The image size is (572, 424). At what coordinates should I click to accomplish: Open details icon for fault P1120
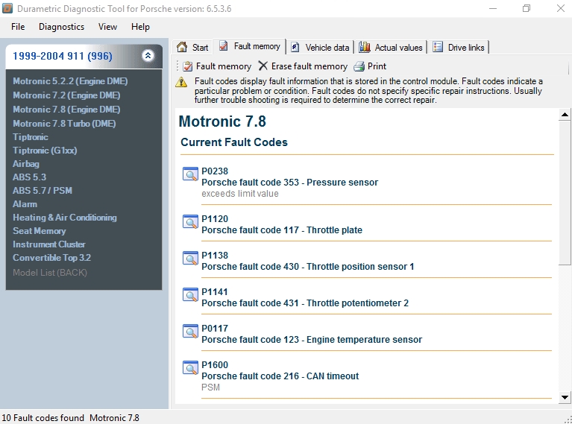tap(190, 221)
